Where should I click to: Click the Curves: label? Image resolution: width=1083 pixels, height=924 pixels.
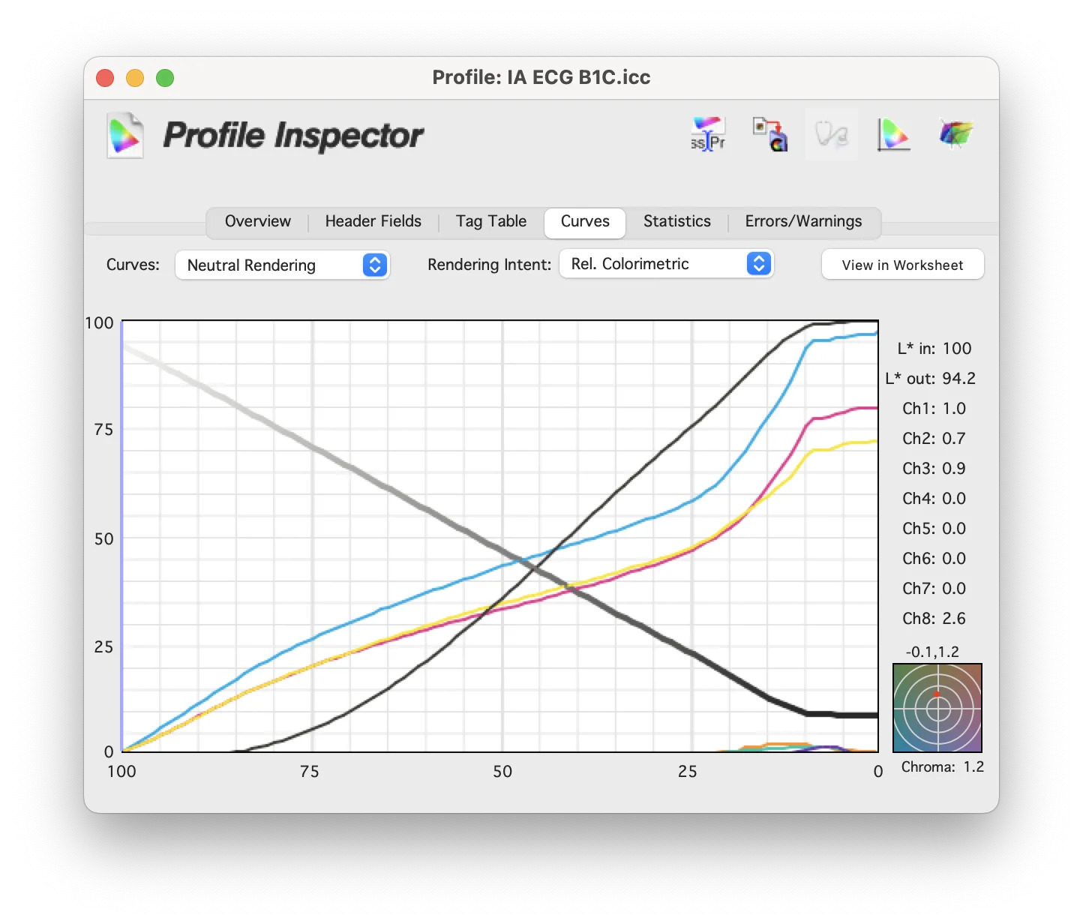pos(133,265)
